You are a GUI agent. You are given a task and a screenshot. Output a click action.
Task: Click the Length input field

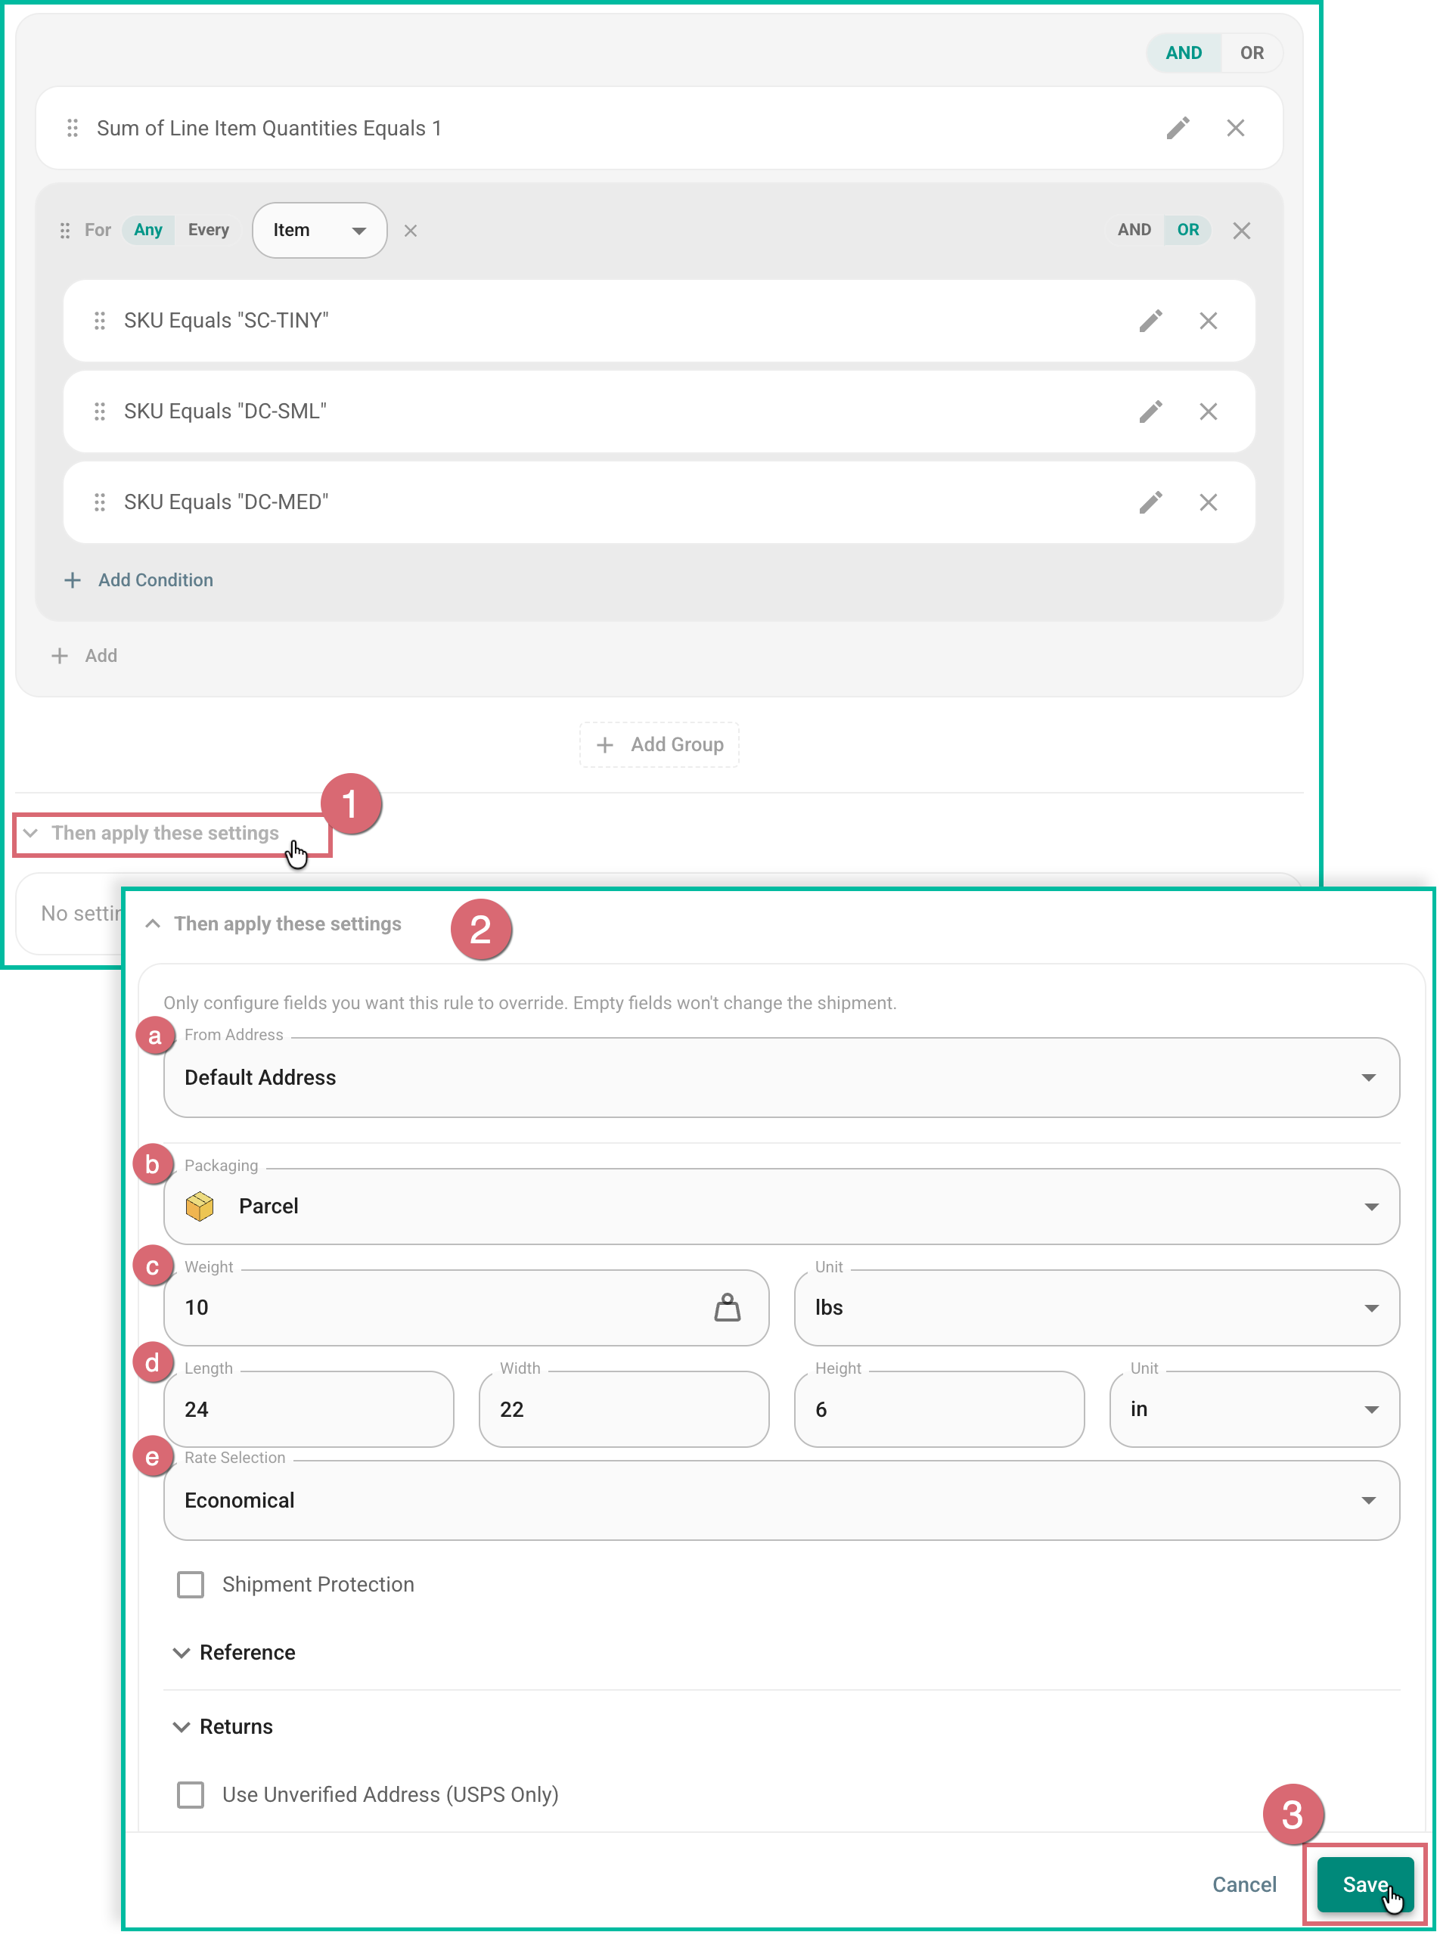(309, 1409)
